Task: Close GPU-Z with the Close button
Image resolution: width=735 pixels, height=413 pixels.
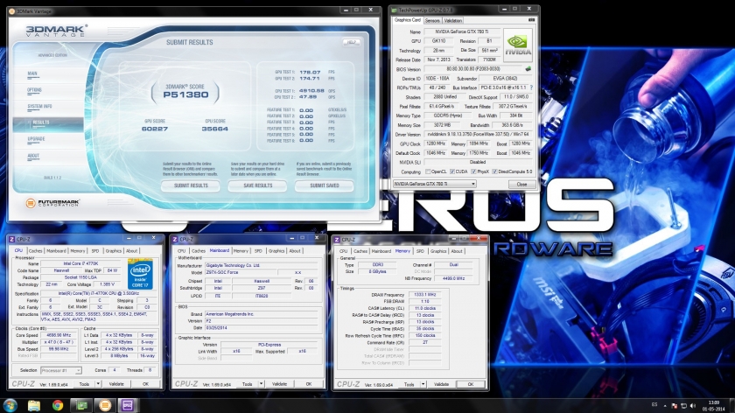Action: 521,185
